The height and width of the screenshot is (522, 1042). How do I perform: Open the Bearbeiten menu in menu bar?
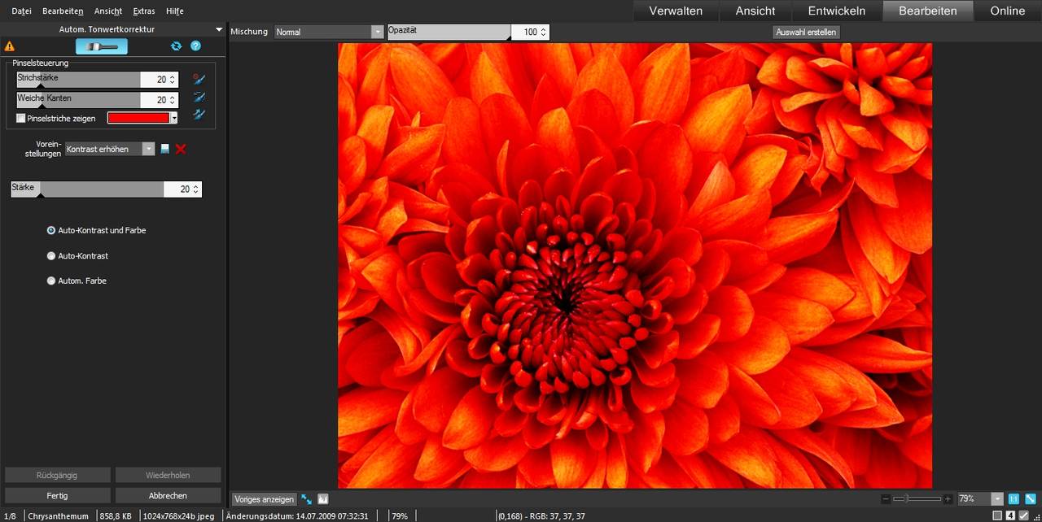click(63, 11)
